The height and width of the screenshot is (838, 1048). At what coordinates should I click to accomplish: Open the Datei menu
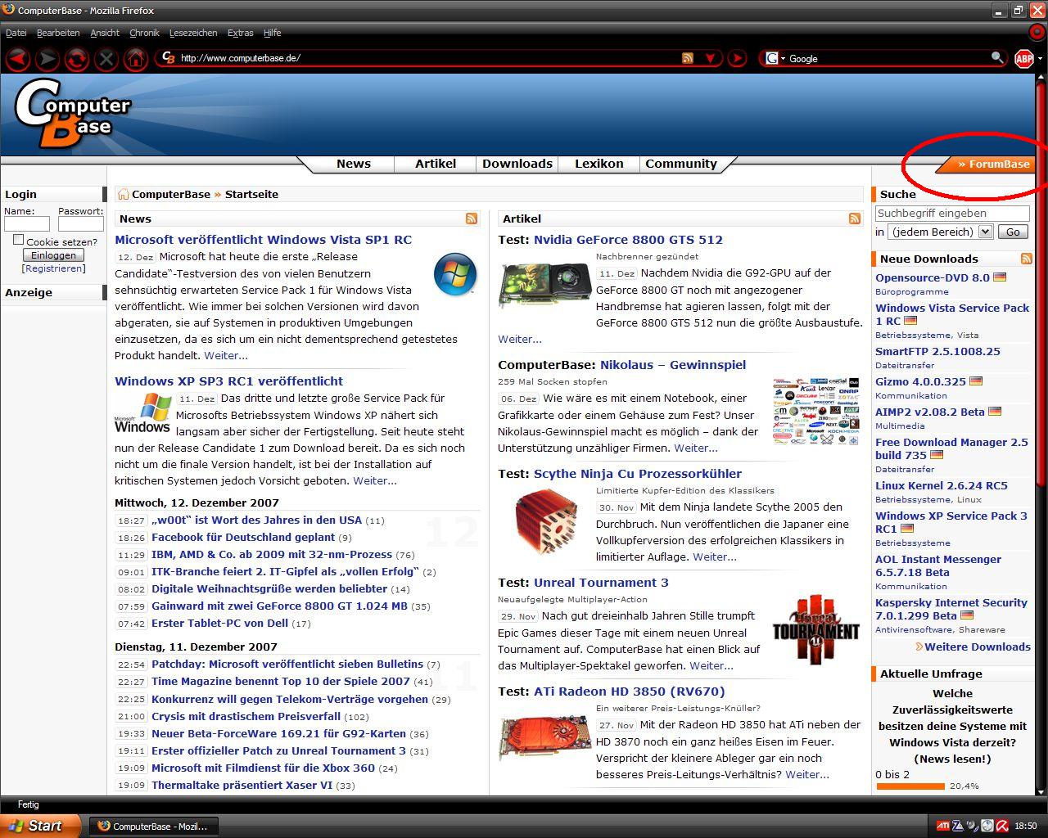(16, 33)
